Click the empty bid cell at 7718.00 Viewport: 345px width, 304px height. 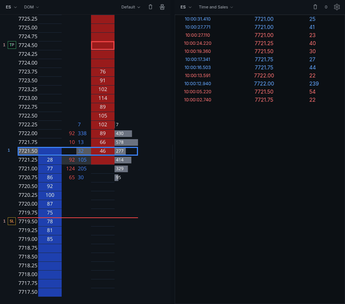coord(50,274)
